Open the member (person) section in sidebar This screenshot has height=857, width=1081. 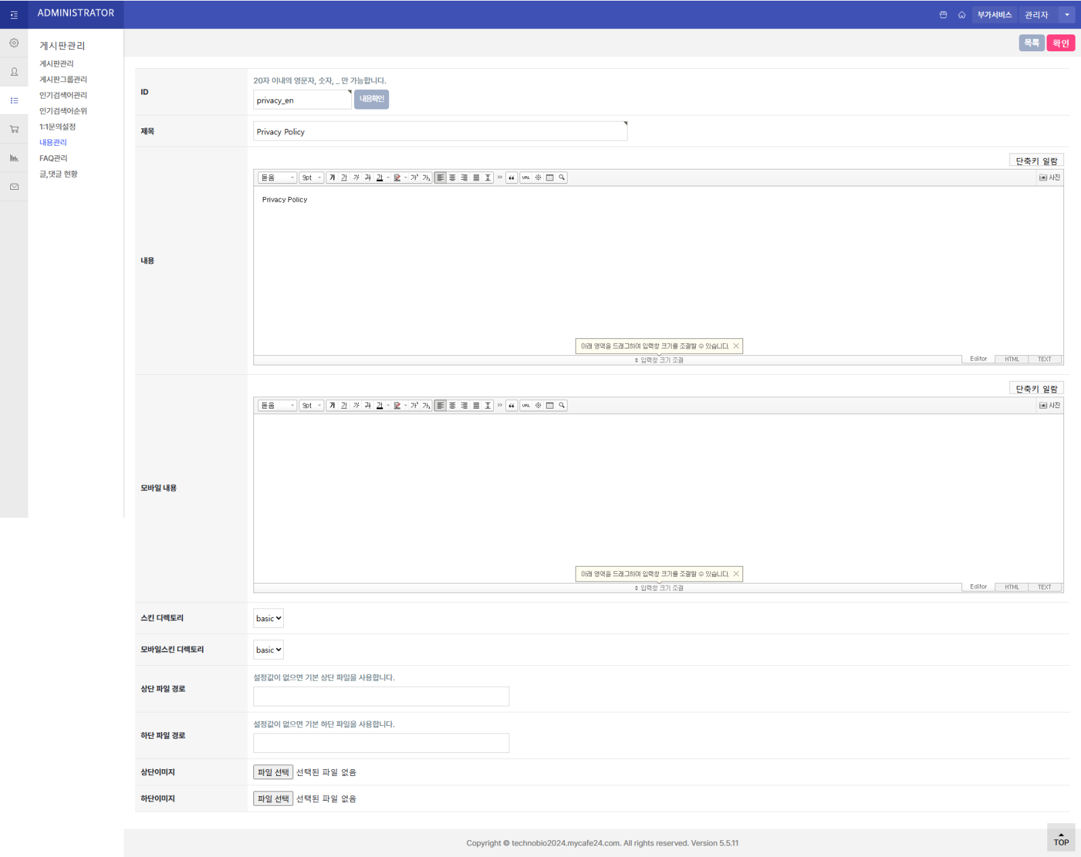tap(14, 72)
